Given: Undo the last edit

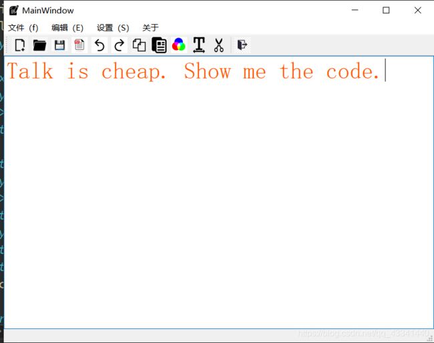Looking at the screenshot, I should (x=99, y=45).
